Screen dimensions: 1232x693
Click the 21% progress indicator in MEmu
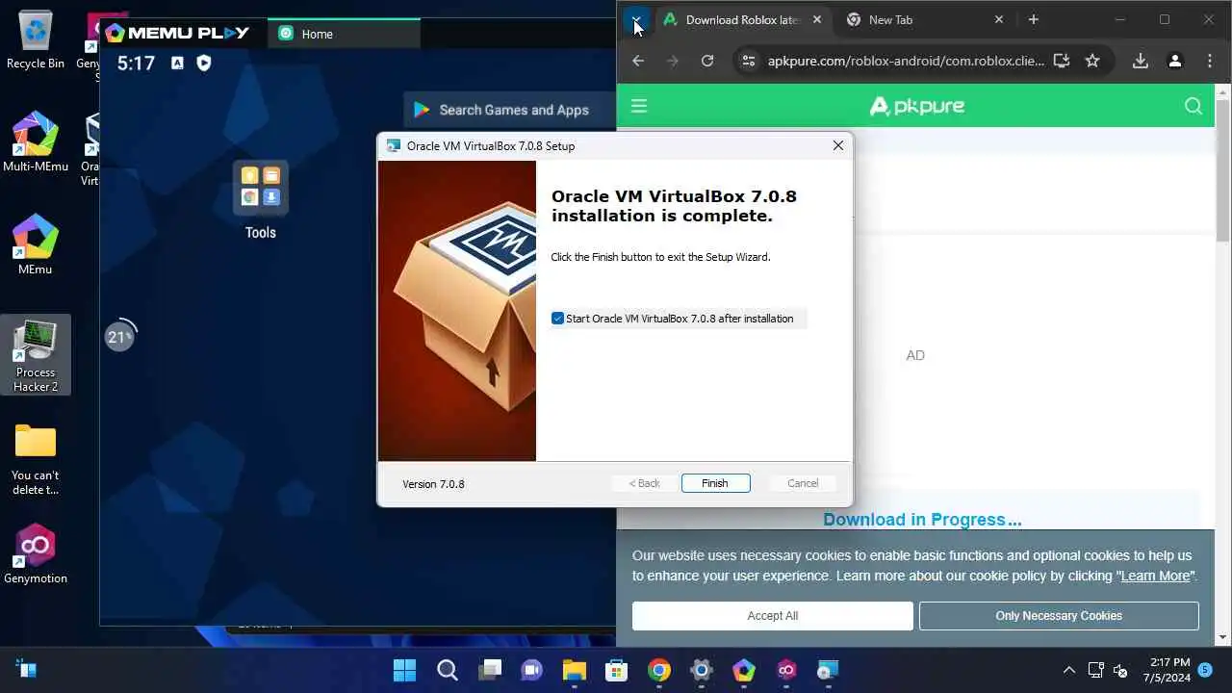pyautogui.click(x=120, y=337)
